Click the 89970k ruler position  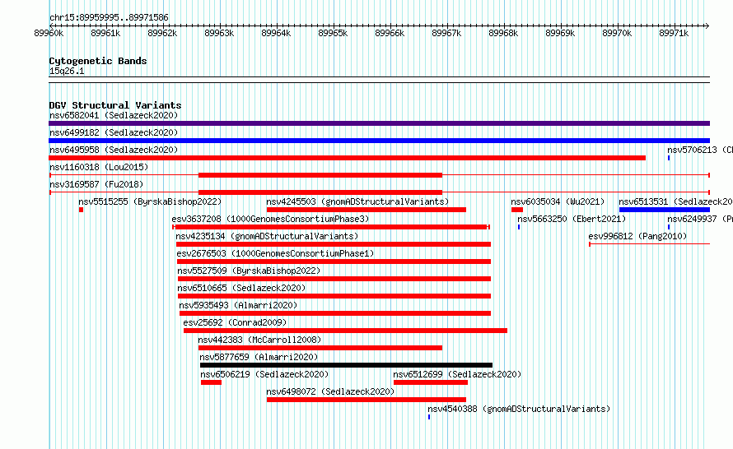tap(617, 33)
